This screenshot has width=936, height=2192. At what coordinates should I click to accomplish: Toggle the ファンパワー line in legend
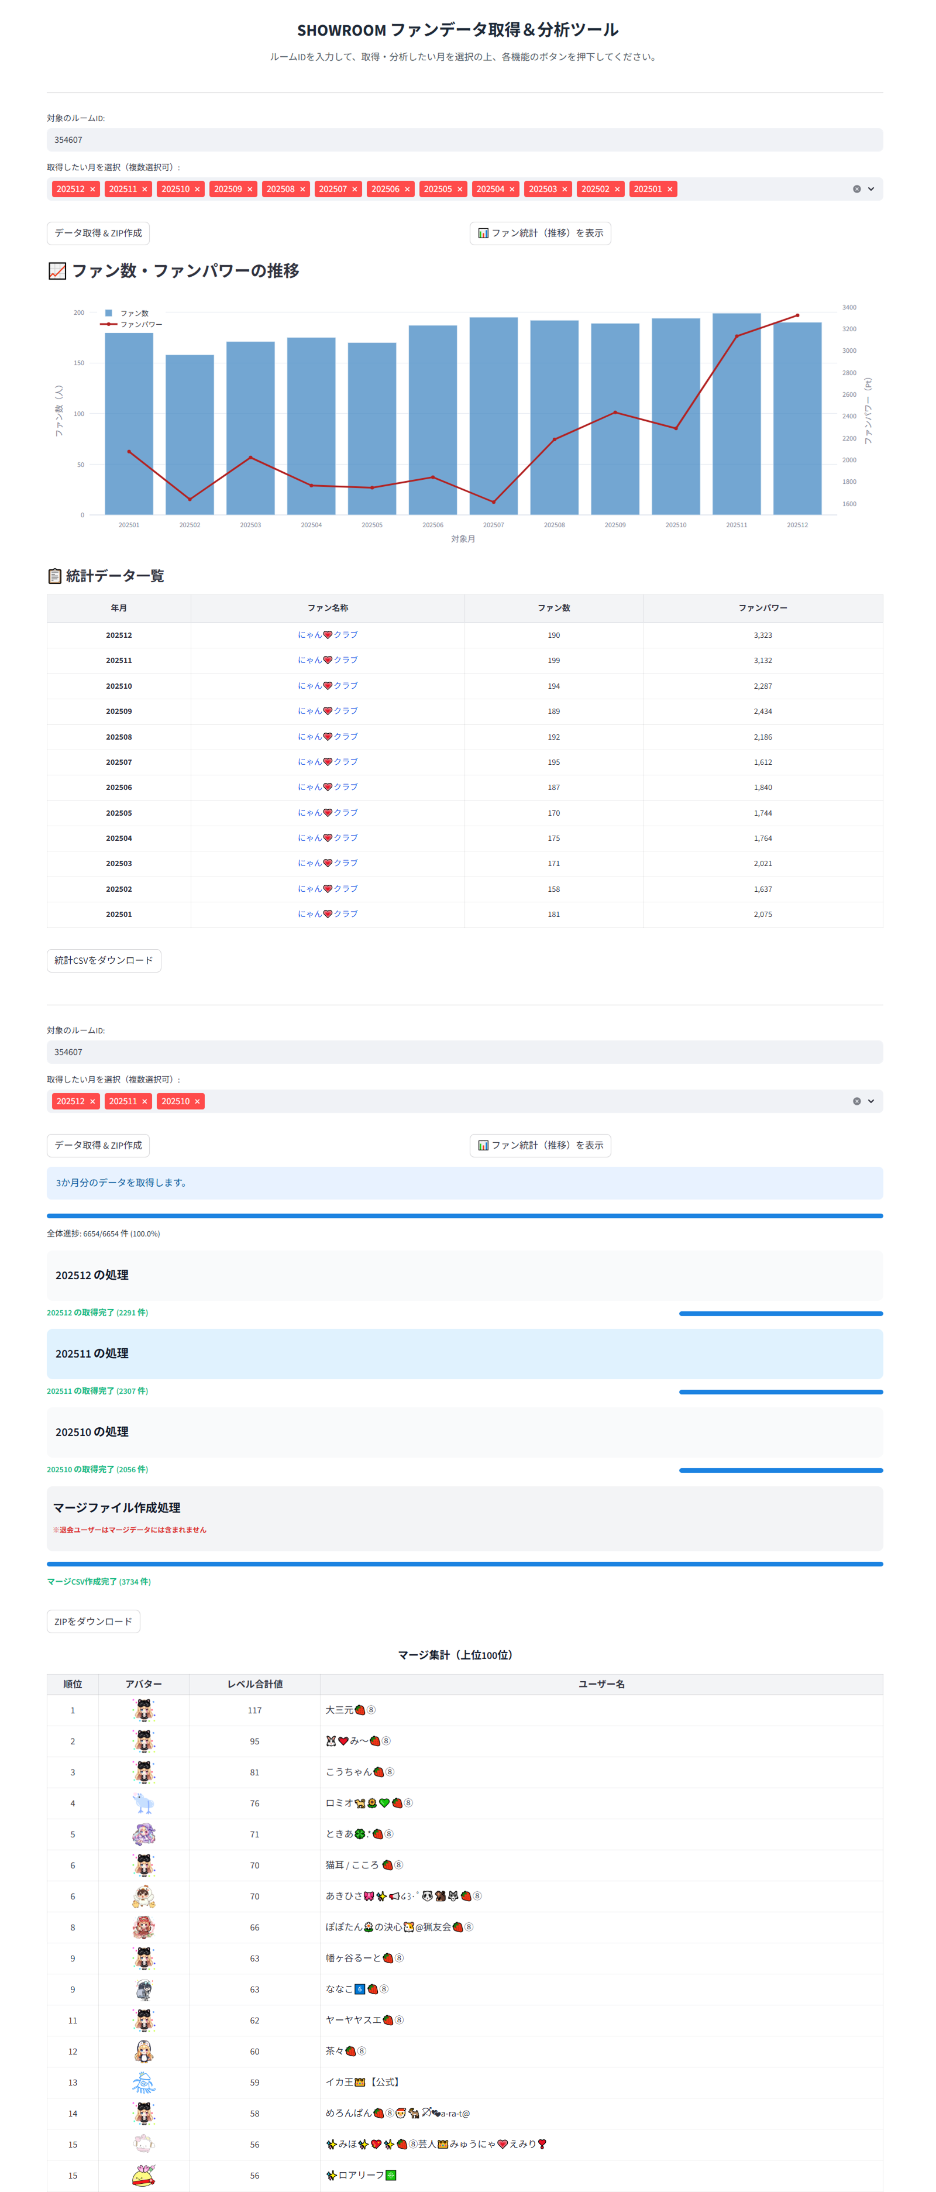click(x=140, y=324)
